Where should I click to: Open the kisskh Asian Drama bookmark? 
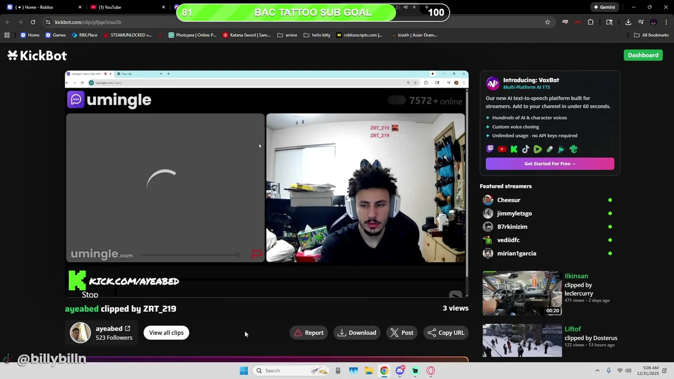(x=414, y=35)
